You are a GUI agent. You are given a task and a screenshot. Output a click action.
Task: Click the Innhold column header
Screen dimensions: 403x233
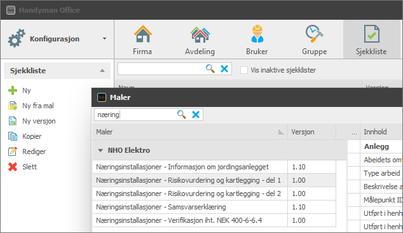click(381, 132)
